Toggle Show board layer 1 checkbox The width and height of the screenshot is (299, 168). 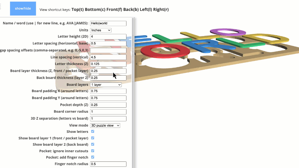93,138
